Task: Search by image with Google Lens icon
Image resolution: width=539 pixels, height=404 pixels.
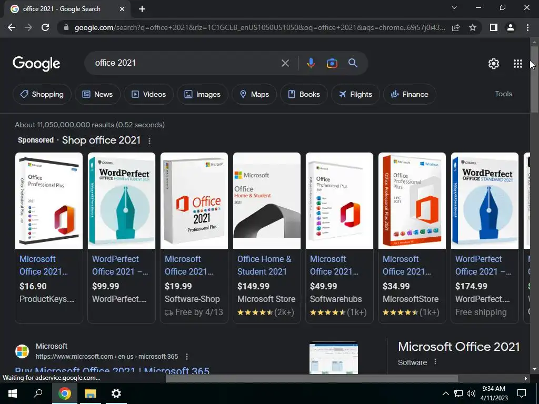Action: point(332,63)
